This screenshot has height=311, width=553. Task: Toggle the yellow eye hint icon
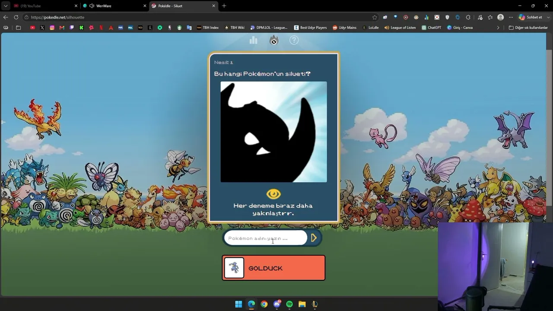273,194
